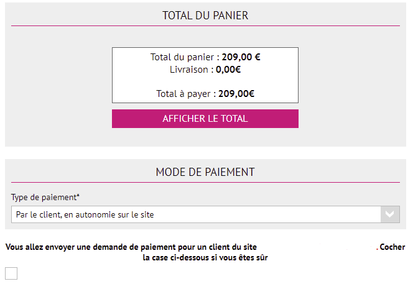Screen dimensions: 413x284
Task: Click the 'Total à payer :' label
Action: (x=186, y=94)
